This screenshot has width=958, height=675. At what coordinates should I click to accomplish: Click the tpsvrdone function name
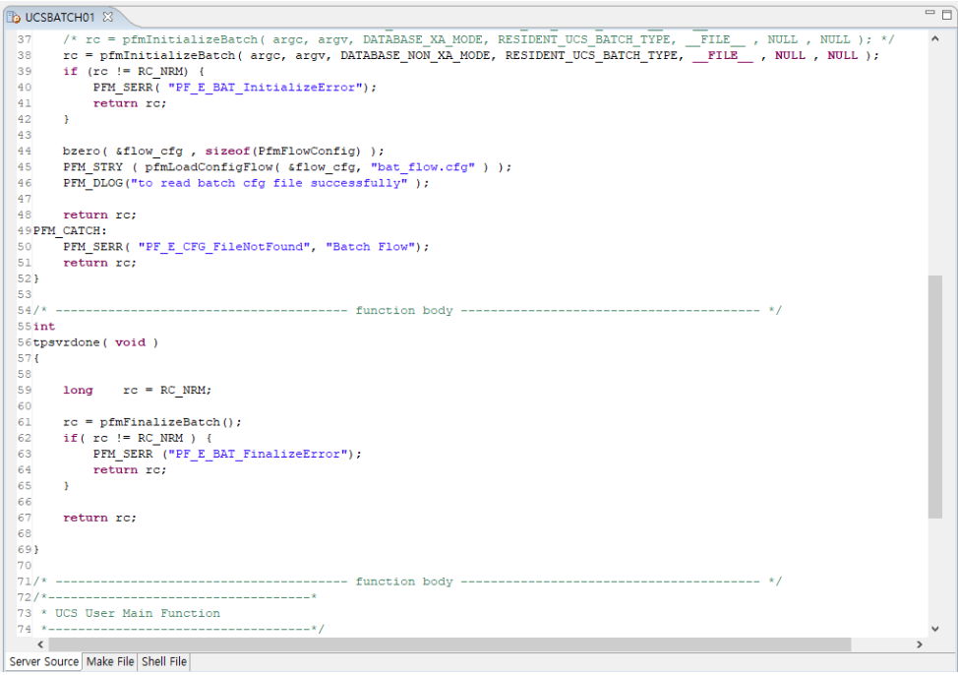pyautogui.click(x=66, y=341)
